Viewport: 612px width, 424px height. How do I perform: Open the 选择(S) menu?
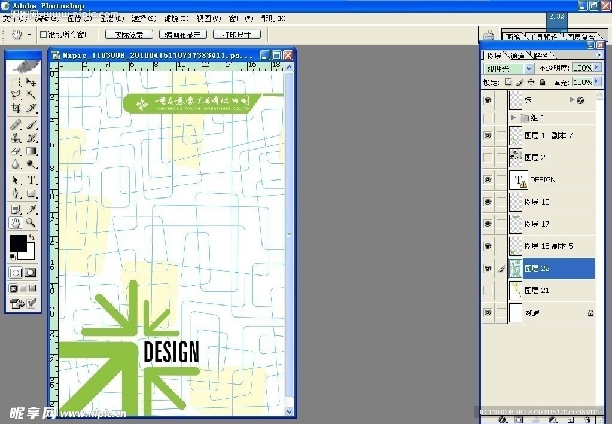pos(144,19)
